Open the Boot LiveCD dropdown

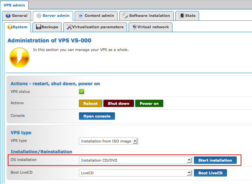tap(135, 173)
